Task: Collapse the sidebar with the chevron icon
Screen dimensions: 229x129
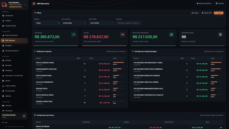Action: [x=25, y=5]
